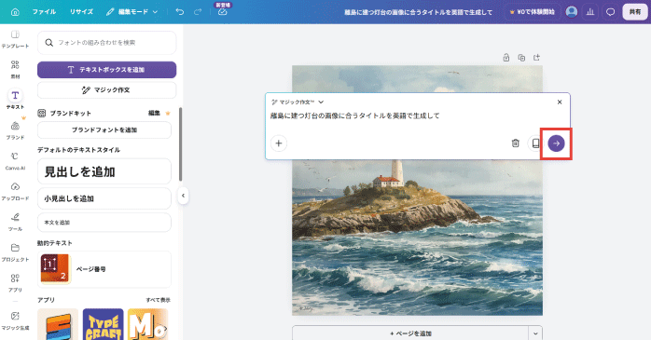Select the テキスト sidebar tab
This screenshot has height=340, width=651.
[x=15, y=100]
